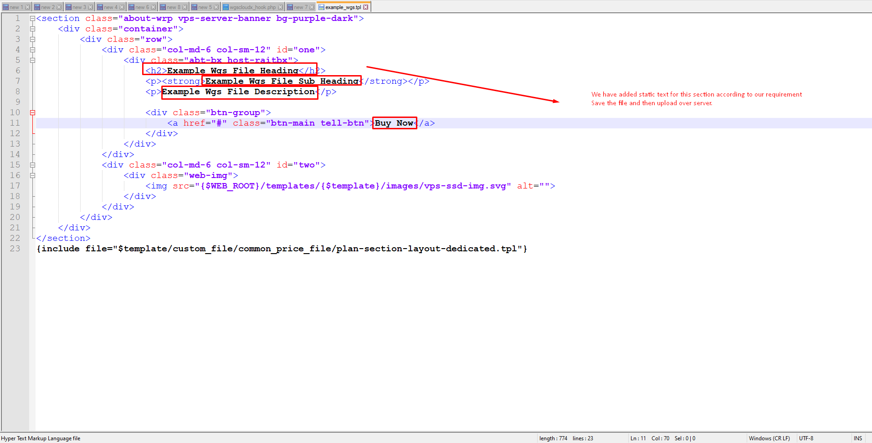Click the save-state icon on wgscloudx_hook.php tab
The image size is (872, 443).
[x=226, y=7]
